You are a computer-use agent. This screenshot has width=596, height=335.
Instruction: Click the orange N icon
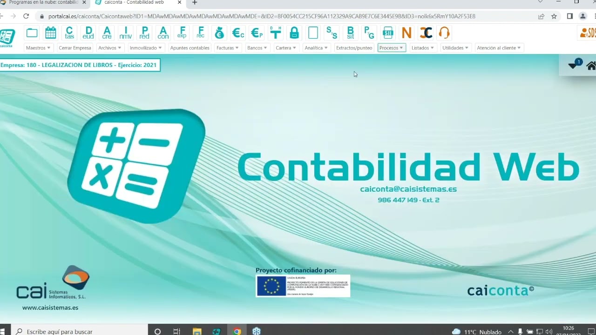tap(406, 33)
